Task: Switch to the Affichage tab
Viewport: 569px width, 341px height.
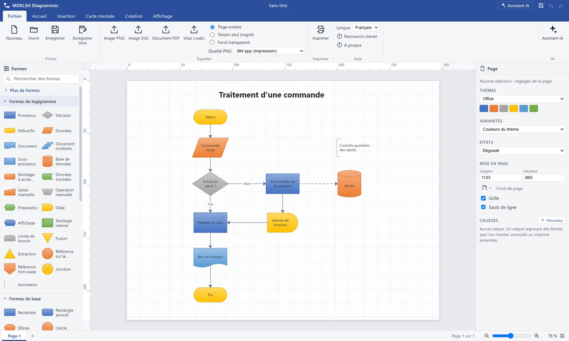Action: pos(163,16)
